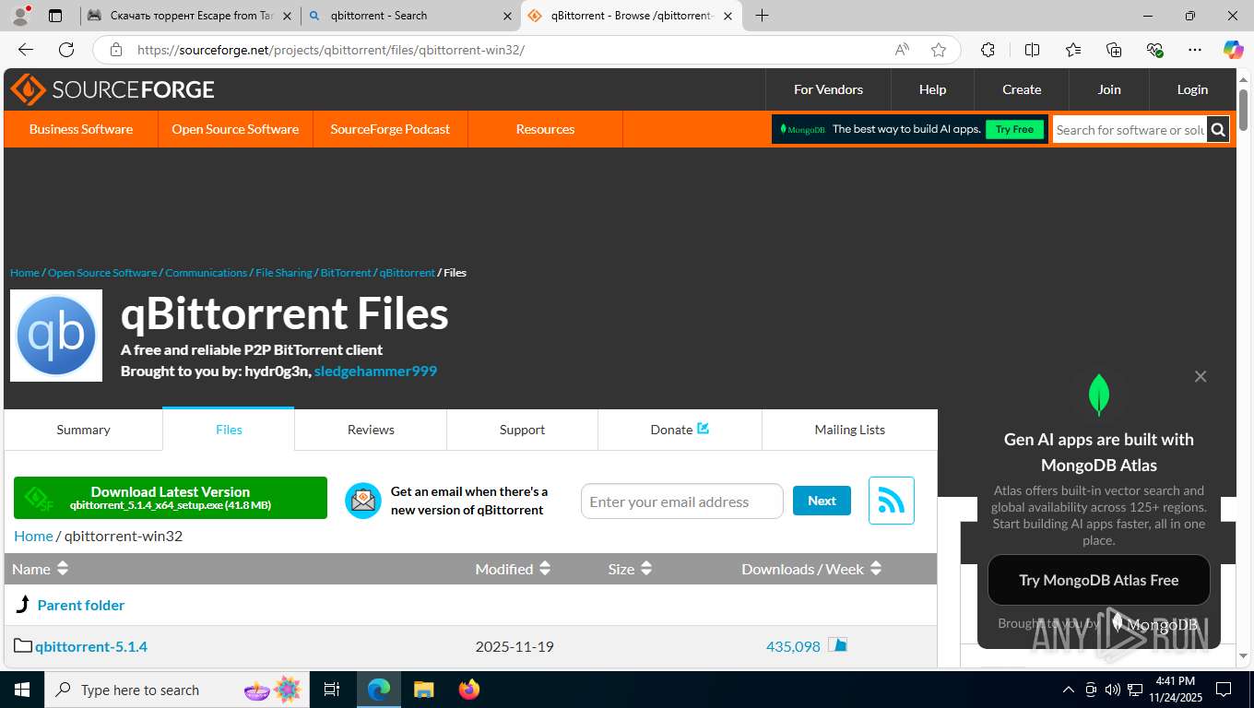The image size is (1254, 708).
Task: Open SourceForge Podcast menu item
Action: [x=390, y=129]
